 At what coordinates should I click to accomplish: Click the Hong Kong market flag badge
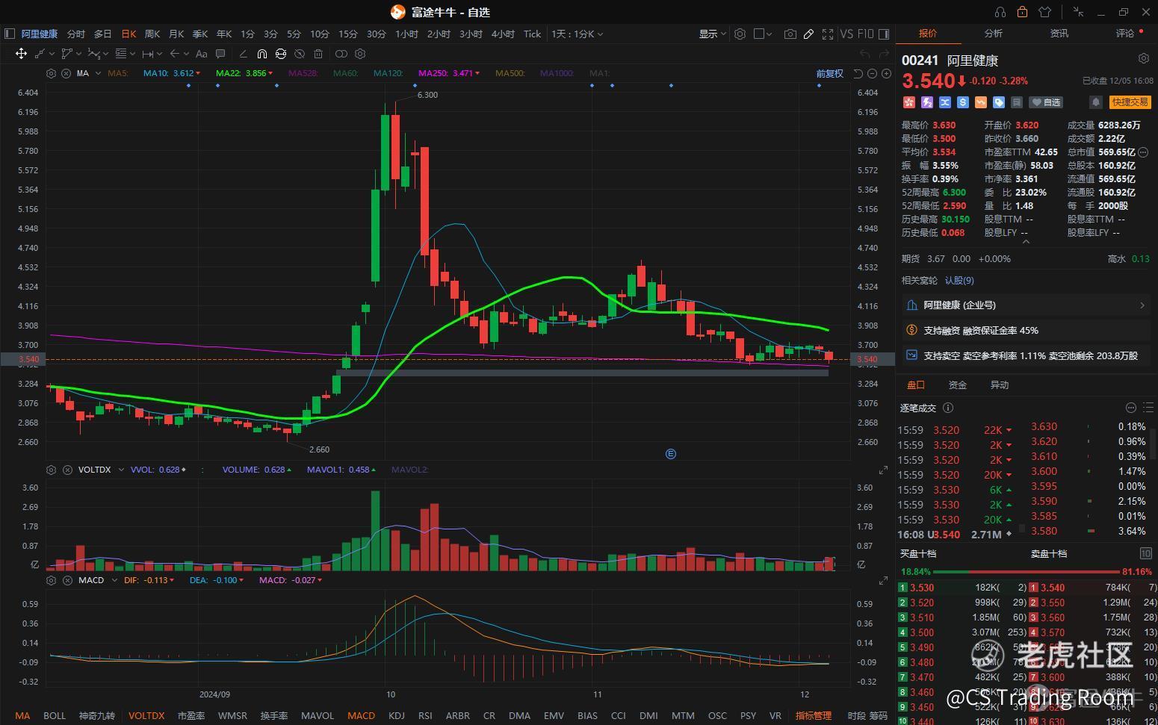point(909,102)
